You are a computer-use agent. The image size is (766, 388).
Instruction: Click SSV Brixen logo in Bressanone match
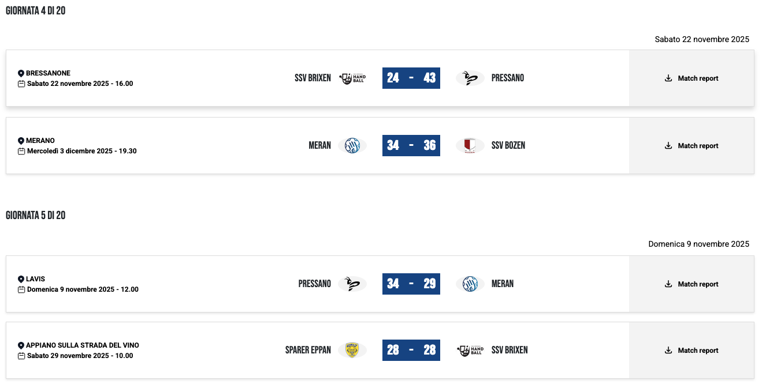(352, 78)
